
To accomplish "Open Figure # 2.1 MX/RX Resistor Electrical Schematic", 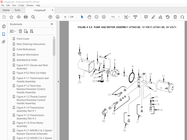I will (34, 132).
